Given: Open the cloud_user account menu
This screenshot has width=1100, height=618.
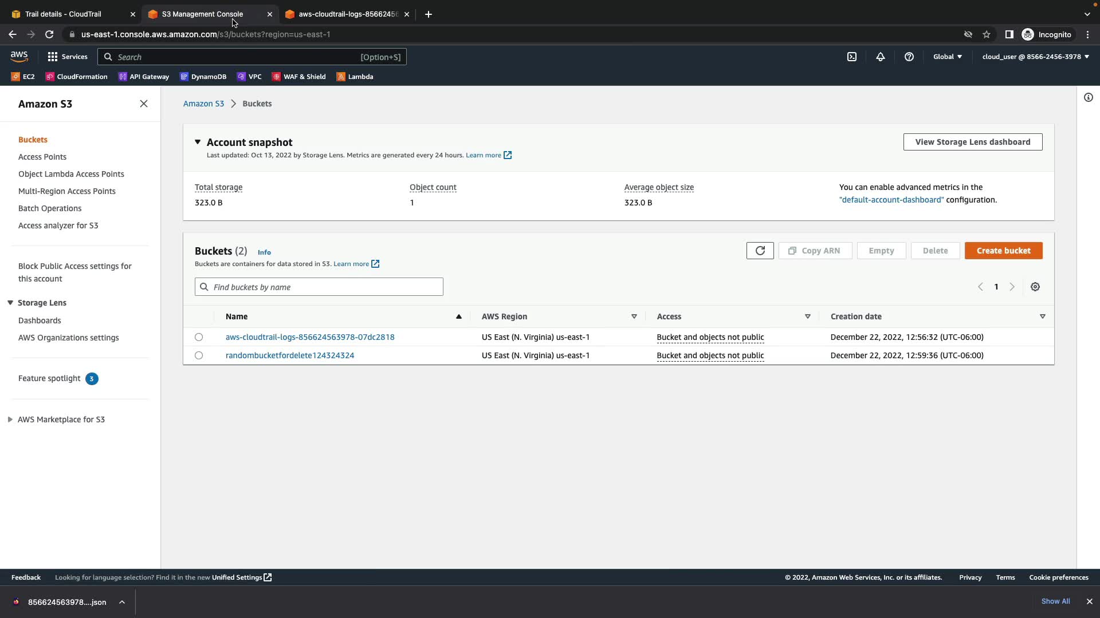Looking at the screenshot, I should tap(1035, 57).
